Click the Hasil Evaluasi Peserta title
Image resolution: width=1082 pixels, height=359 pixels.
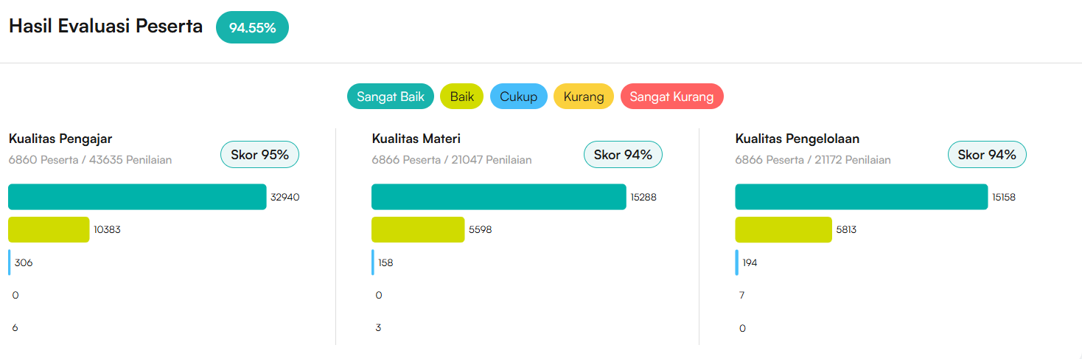[x=105, y=27]
